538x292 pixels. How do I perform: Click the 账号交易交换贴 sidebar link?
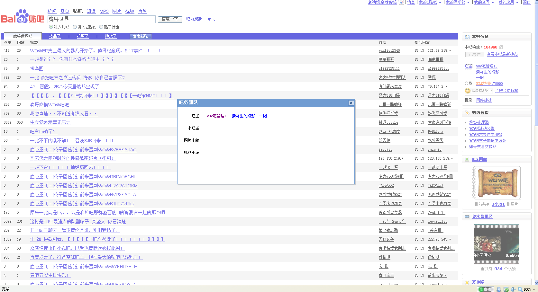[483, 147]
